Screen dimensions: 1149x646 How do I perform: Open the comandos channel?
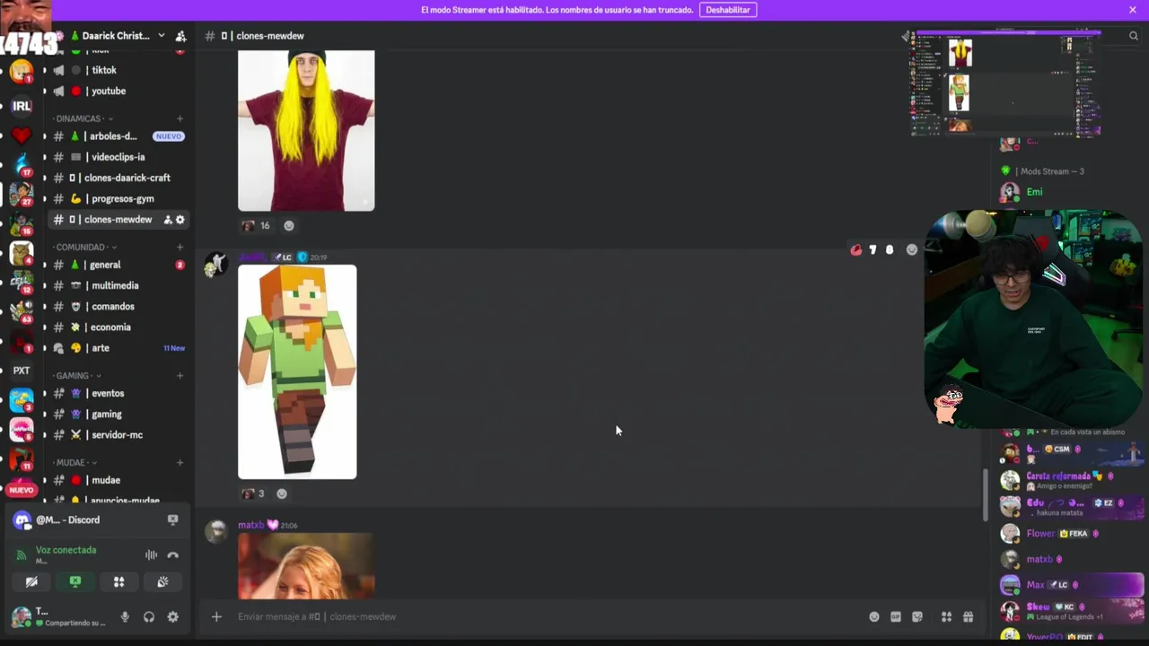click(x=117, y=306)
